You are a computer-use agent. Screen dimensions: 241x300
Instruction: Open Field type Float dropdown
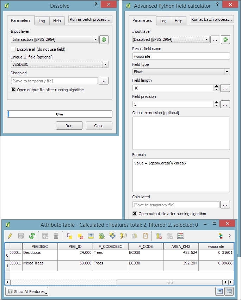181,72
